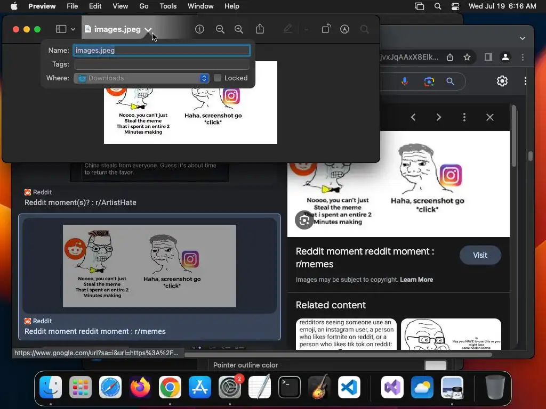Share this page from Chrome's address bar
The image size is (546, 409).
point(450,57)
